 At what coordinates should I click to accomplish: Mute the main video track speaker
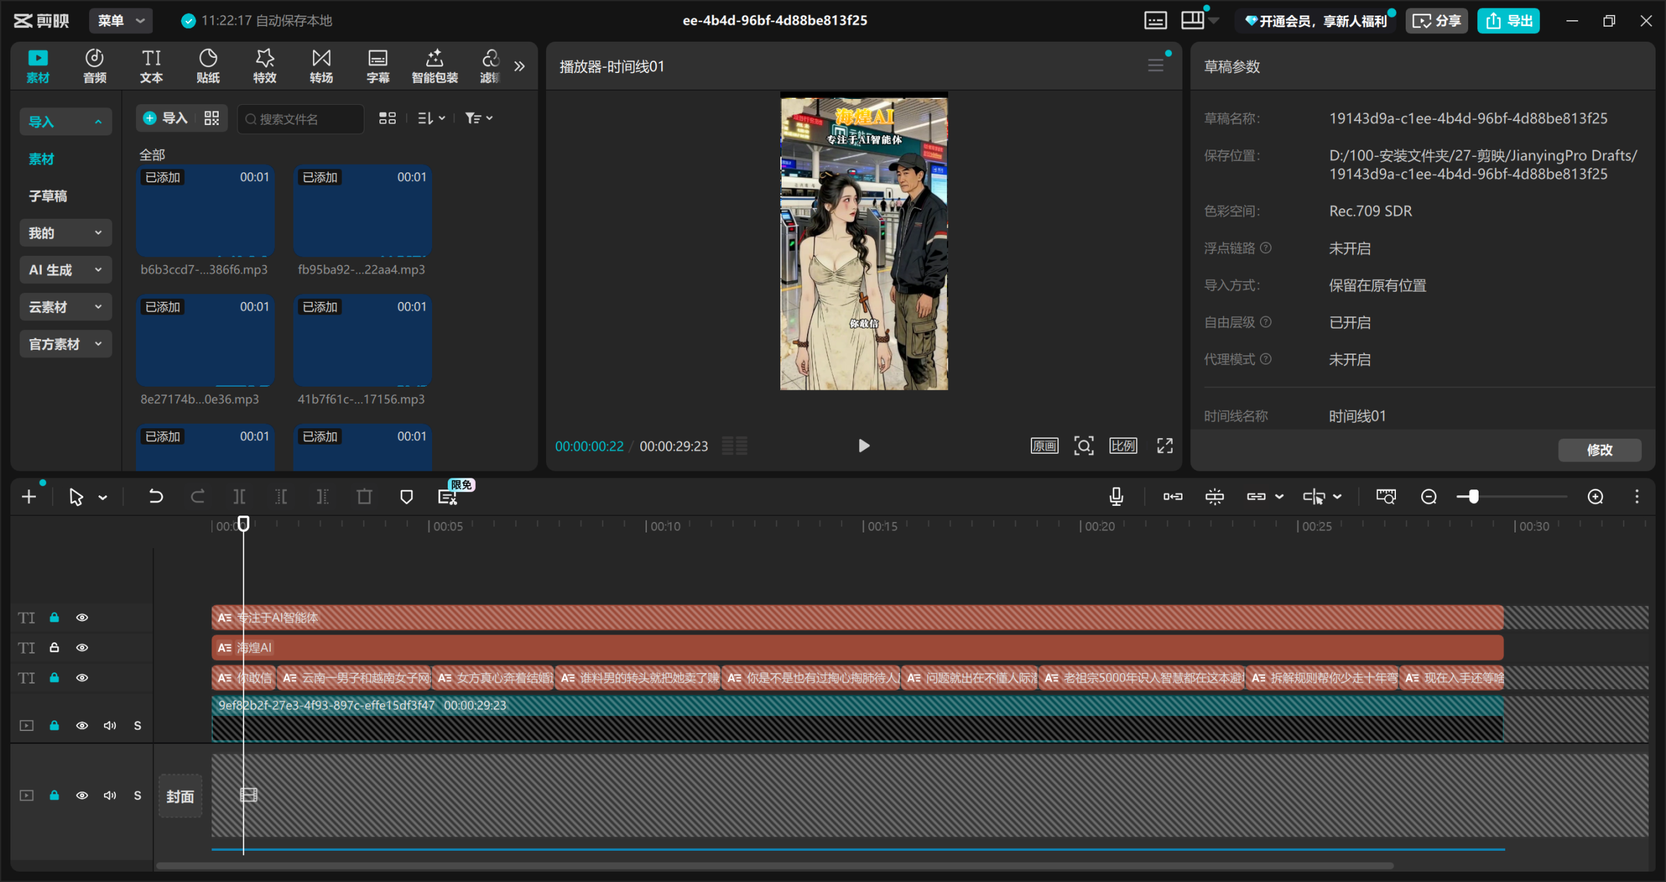(x=110, y=725)
